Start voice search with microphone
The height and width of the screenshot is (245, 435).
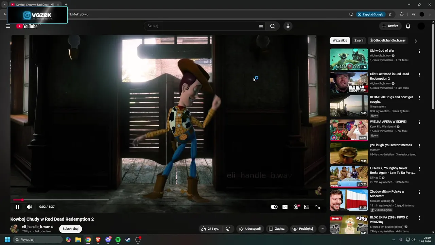click(x=288, y=26)
